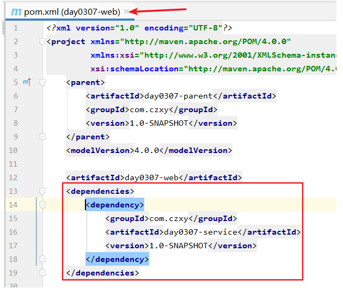Image resolution: width=343 pixels, height=294 pixels.
Task: Click the highlighted opening dependency tag
Action: 115,205
